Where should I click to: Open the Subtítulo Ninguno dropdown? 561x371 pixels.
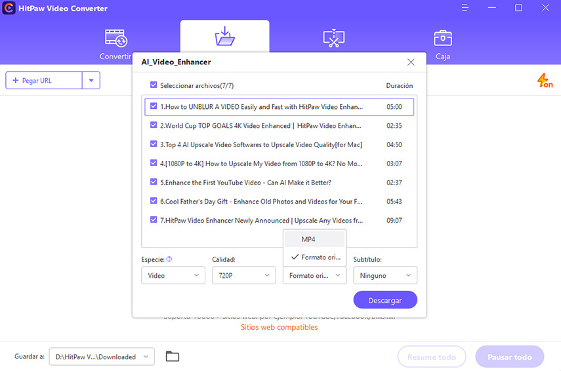[385, 275]
